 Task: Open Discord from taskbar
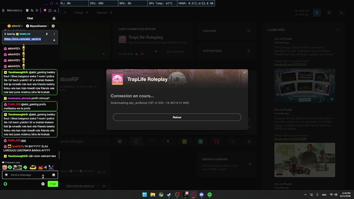(201, 195)
